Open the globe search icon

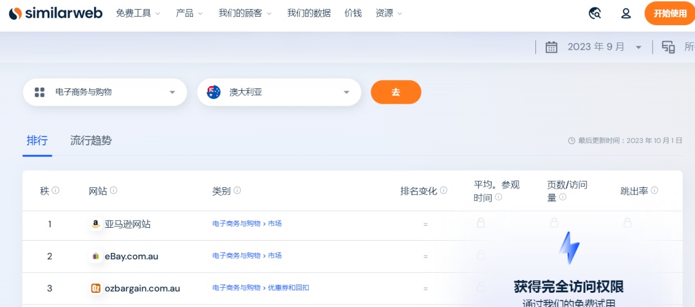(595, 14)
